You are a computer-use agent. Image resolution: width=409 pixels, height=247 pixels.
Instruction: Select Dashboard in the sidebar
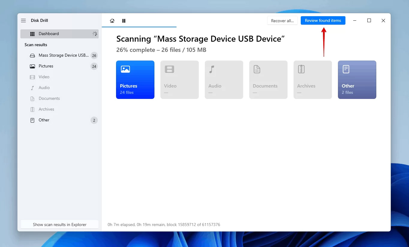(59, 34)
